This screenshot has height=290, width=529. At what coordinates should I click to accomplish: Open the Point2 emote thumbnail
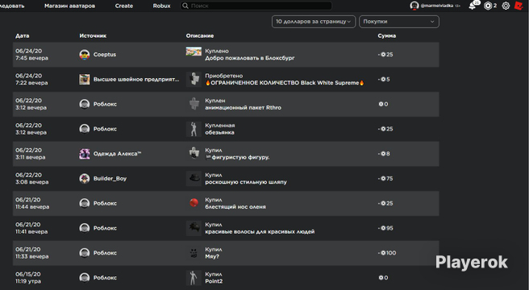194,278
